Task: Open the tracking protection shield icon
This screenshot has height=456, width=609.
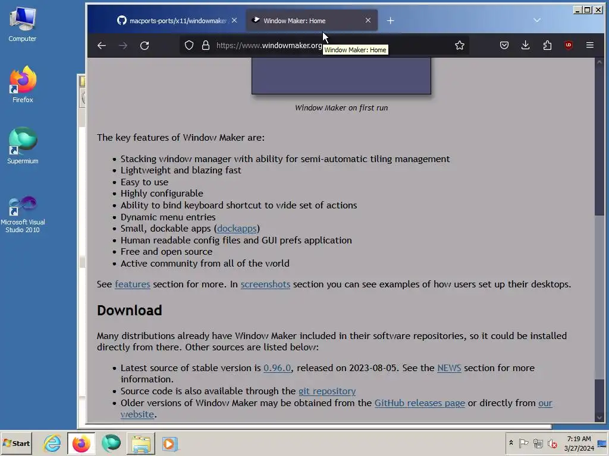Action: (189, 45)
